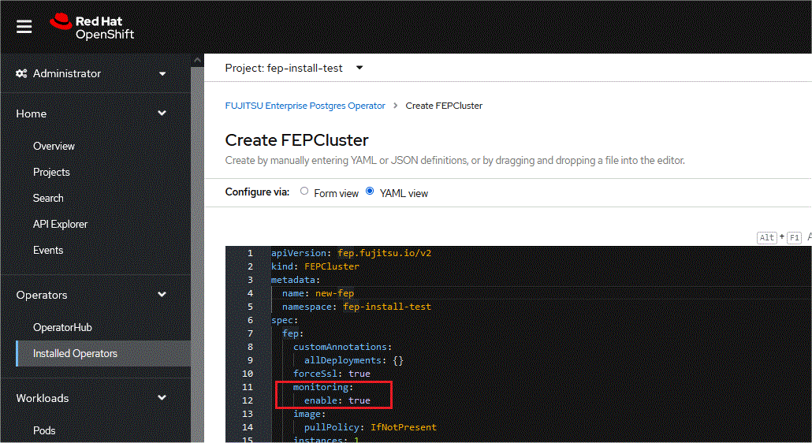
Task: Follow the FUJITSU Enterprise Postgres Operator breadcrumb
Action: [x=305, y=106]
